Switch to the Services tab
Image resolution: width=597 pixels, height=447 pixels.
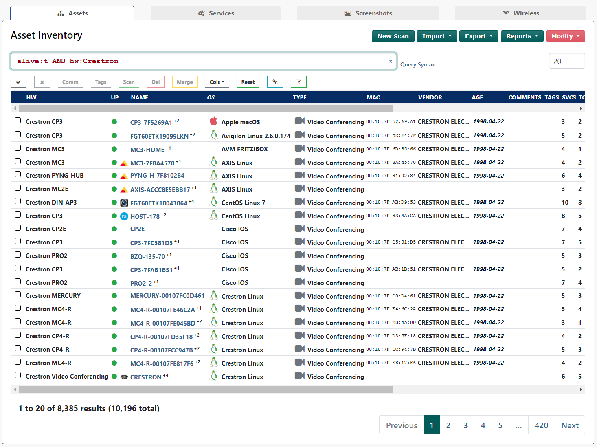215,13
